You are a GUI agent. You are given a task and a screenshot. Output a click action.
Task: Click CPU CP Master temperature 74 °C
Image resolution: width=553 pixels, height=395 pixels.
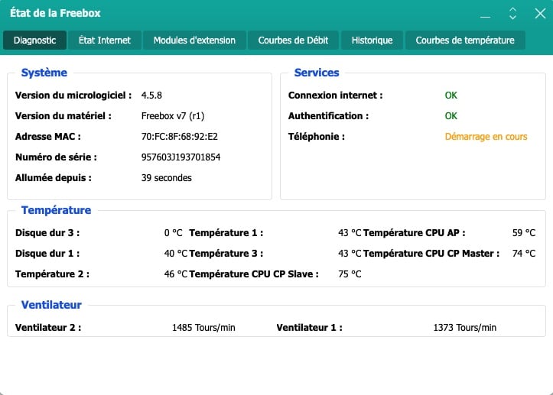point(524,254)
